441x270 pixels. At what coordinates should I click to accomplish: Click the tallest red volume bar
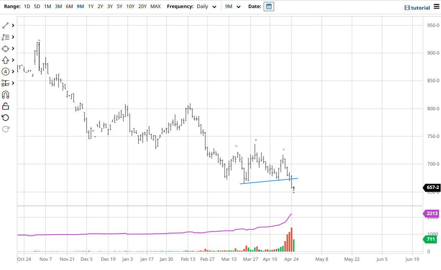coord(292,240)
